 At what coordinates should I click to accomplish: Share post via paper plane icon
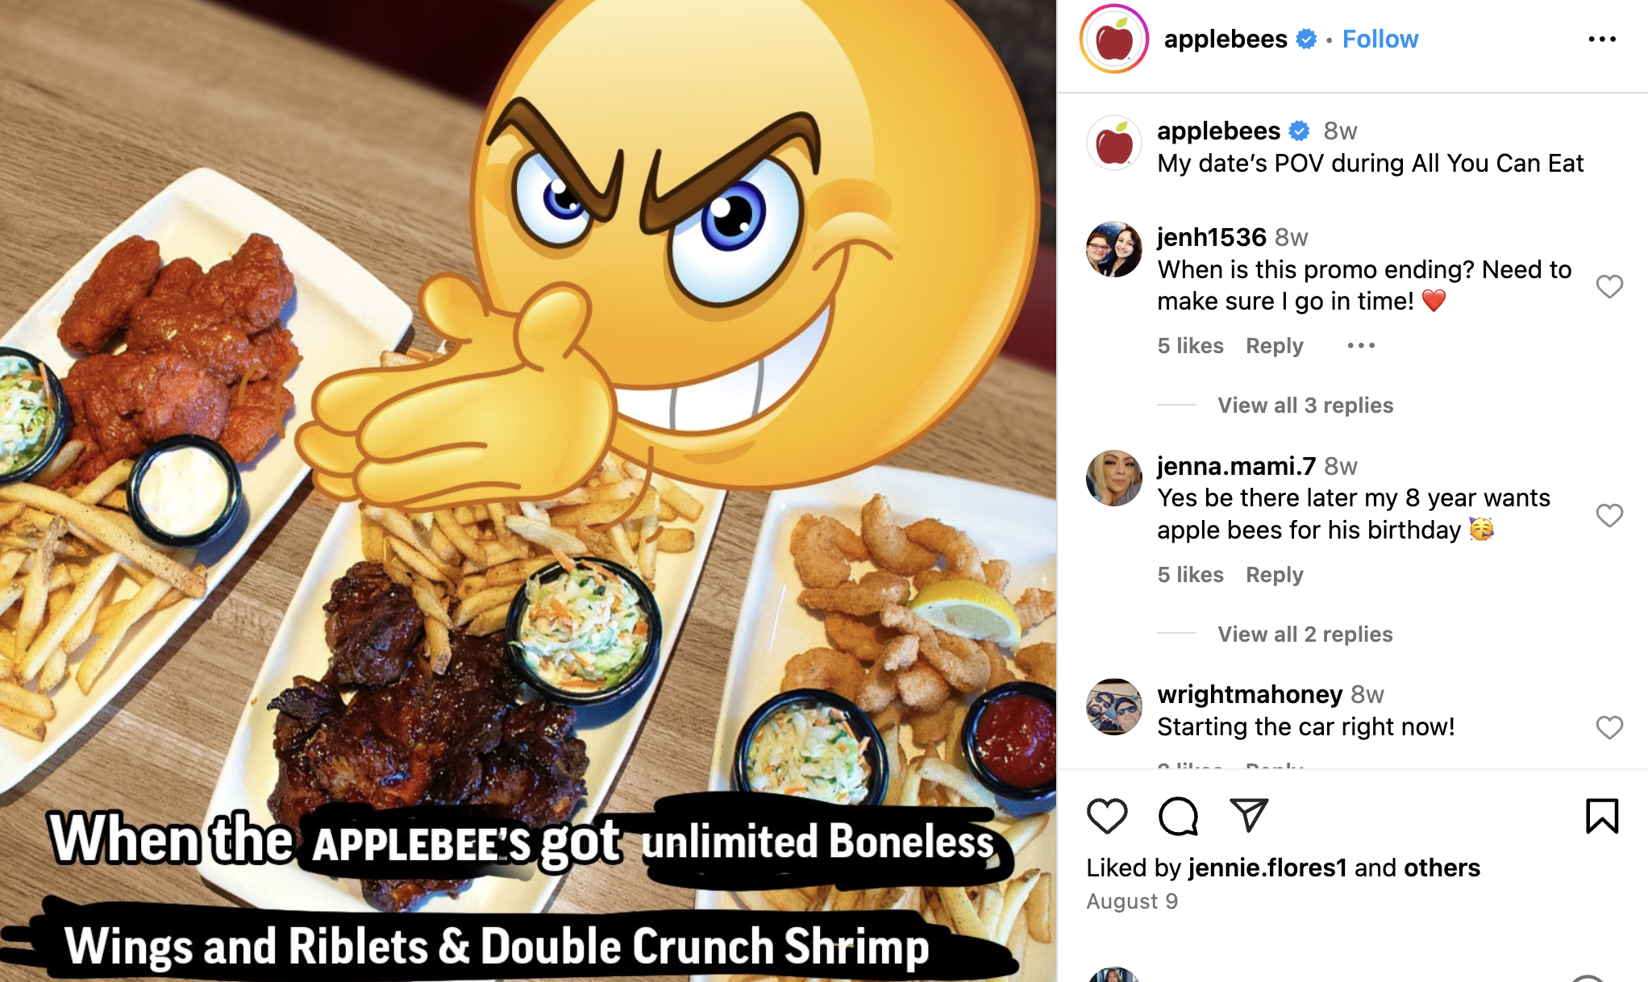coord(1249,816)
